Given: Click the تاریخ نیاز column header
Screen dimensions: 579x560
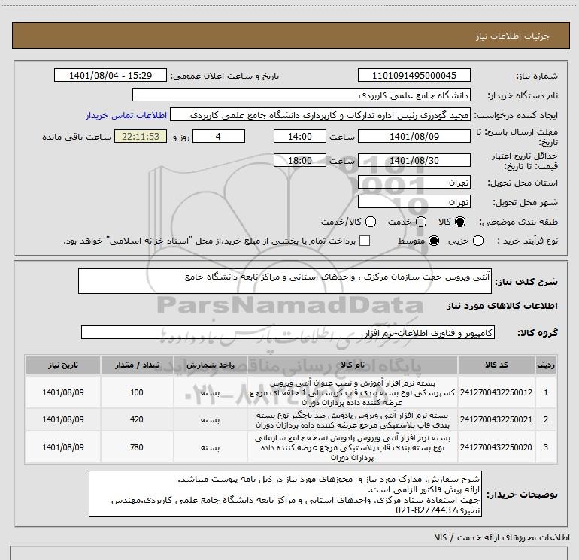Looking at the screenshot, I should (62, 365).
